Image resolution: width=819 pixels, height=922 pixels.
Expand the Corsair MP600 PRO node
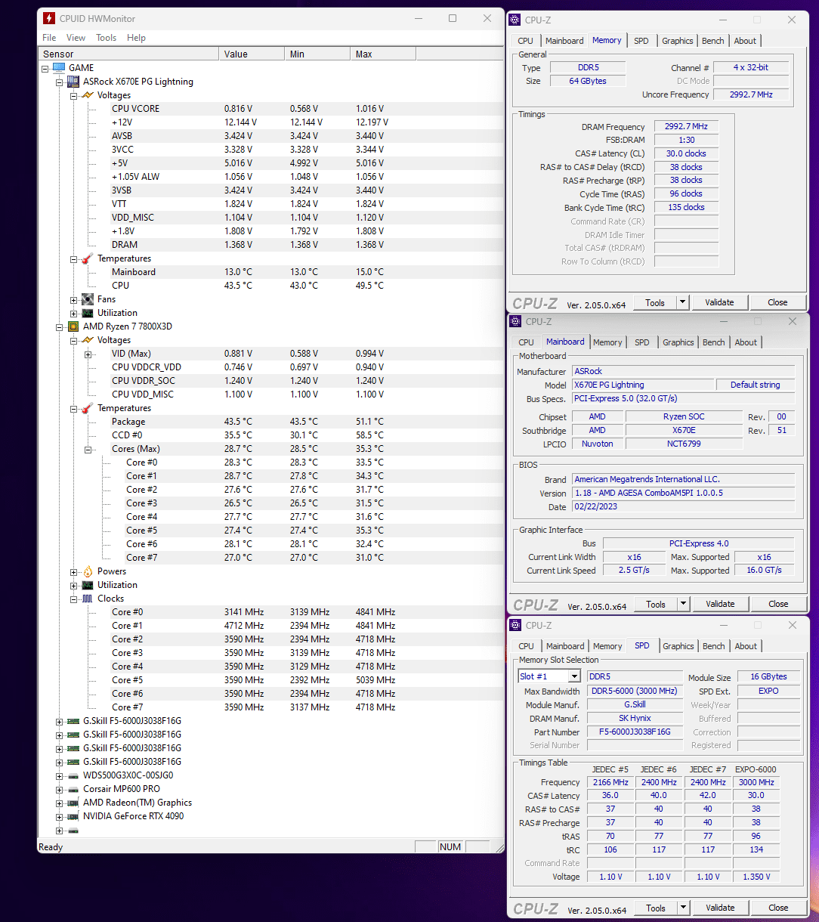click(60, 789)
